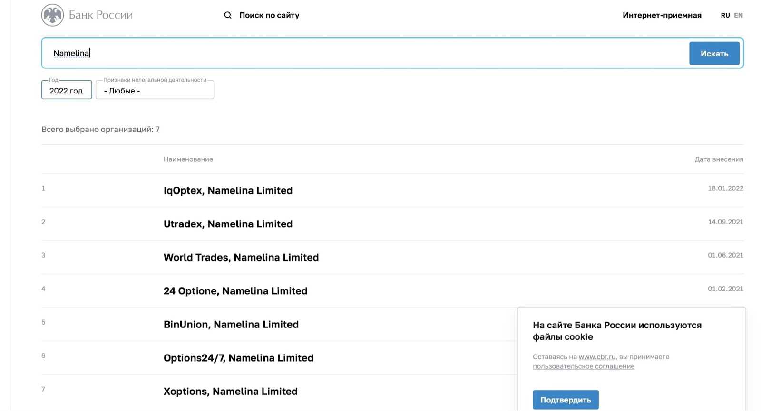Image resolution: width=761 pixels, height=411 pixels.
Task: Open the 'Поиск по сайту' site search
Action: pos(269,15)
